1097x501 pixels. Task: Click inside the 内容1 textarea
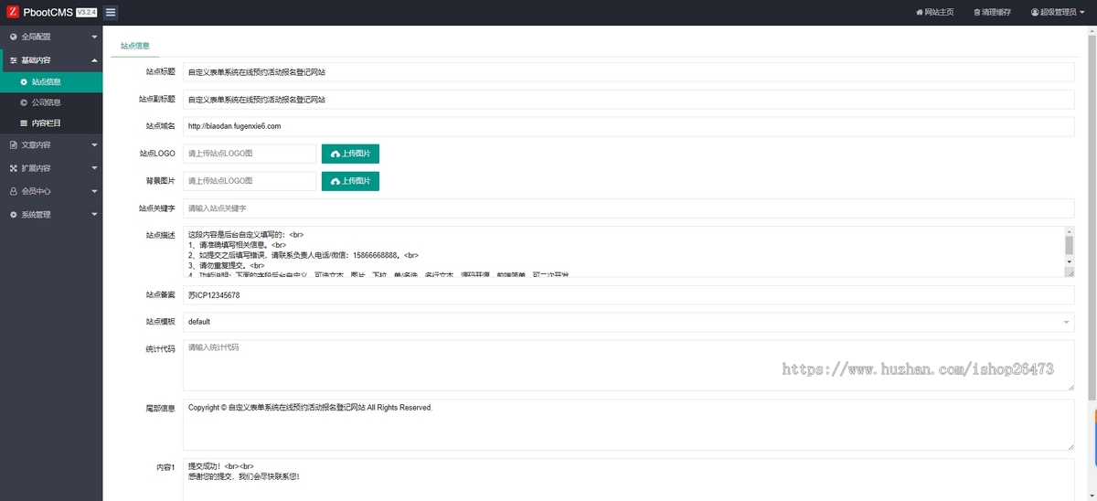628,479
